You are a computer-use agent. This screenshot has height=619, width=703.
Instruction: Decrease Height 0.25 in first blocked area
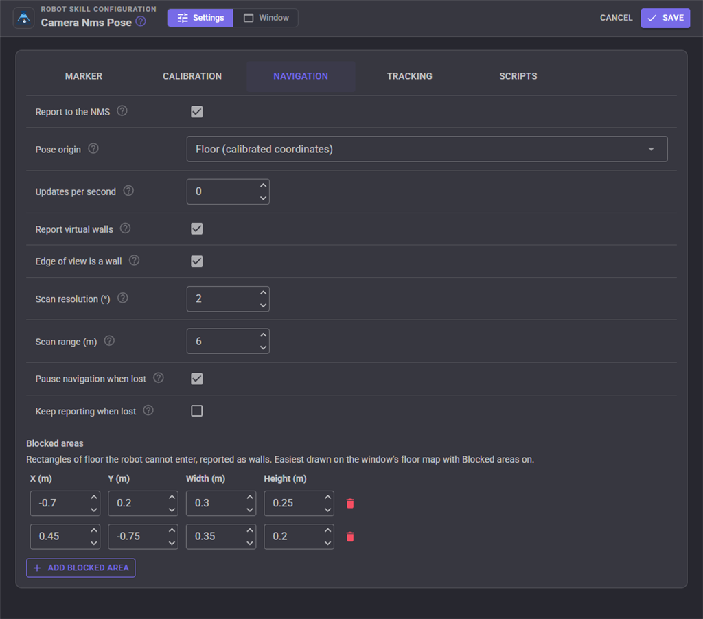pyautogui.click(x=327, y=510)
